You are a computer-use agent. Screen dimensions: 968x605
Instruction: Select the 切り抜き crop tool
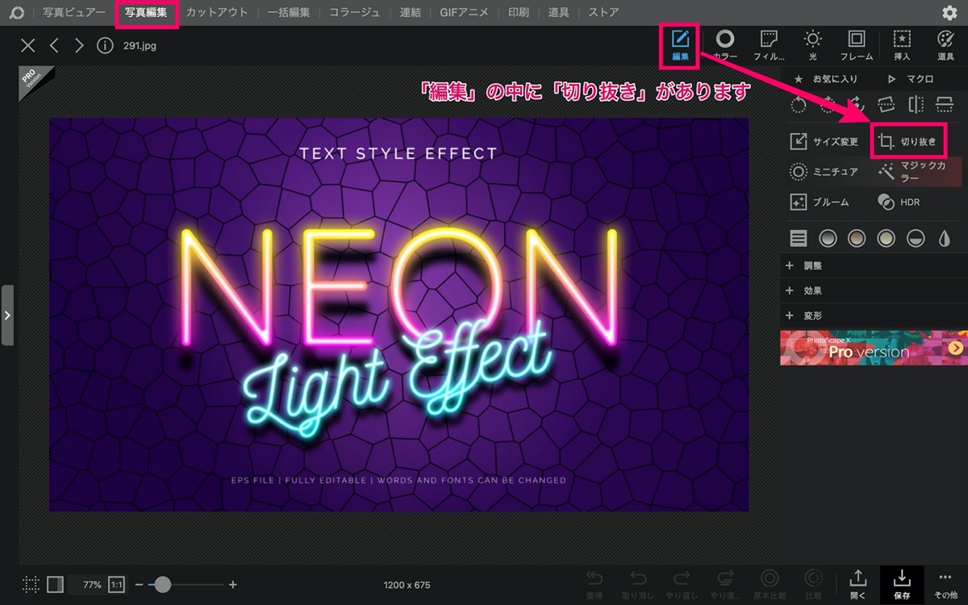[908, 142]
